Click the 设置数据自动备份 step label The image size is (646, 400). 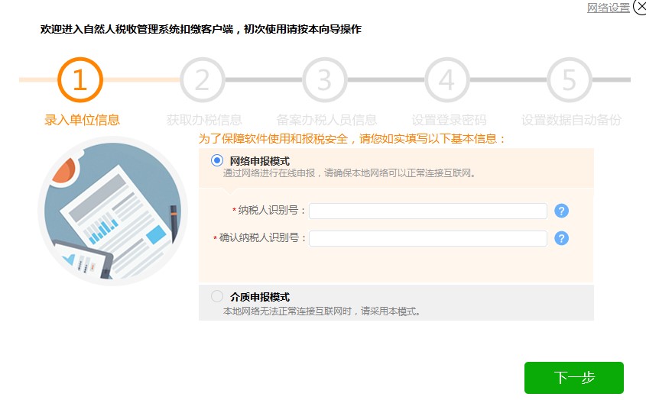click(571, 120)
